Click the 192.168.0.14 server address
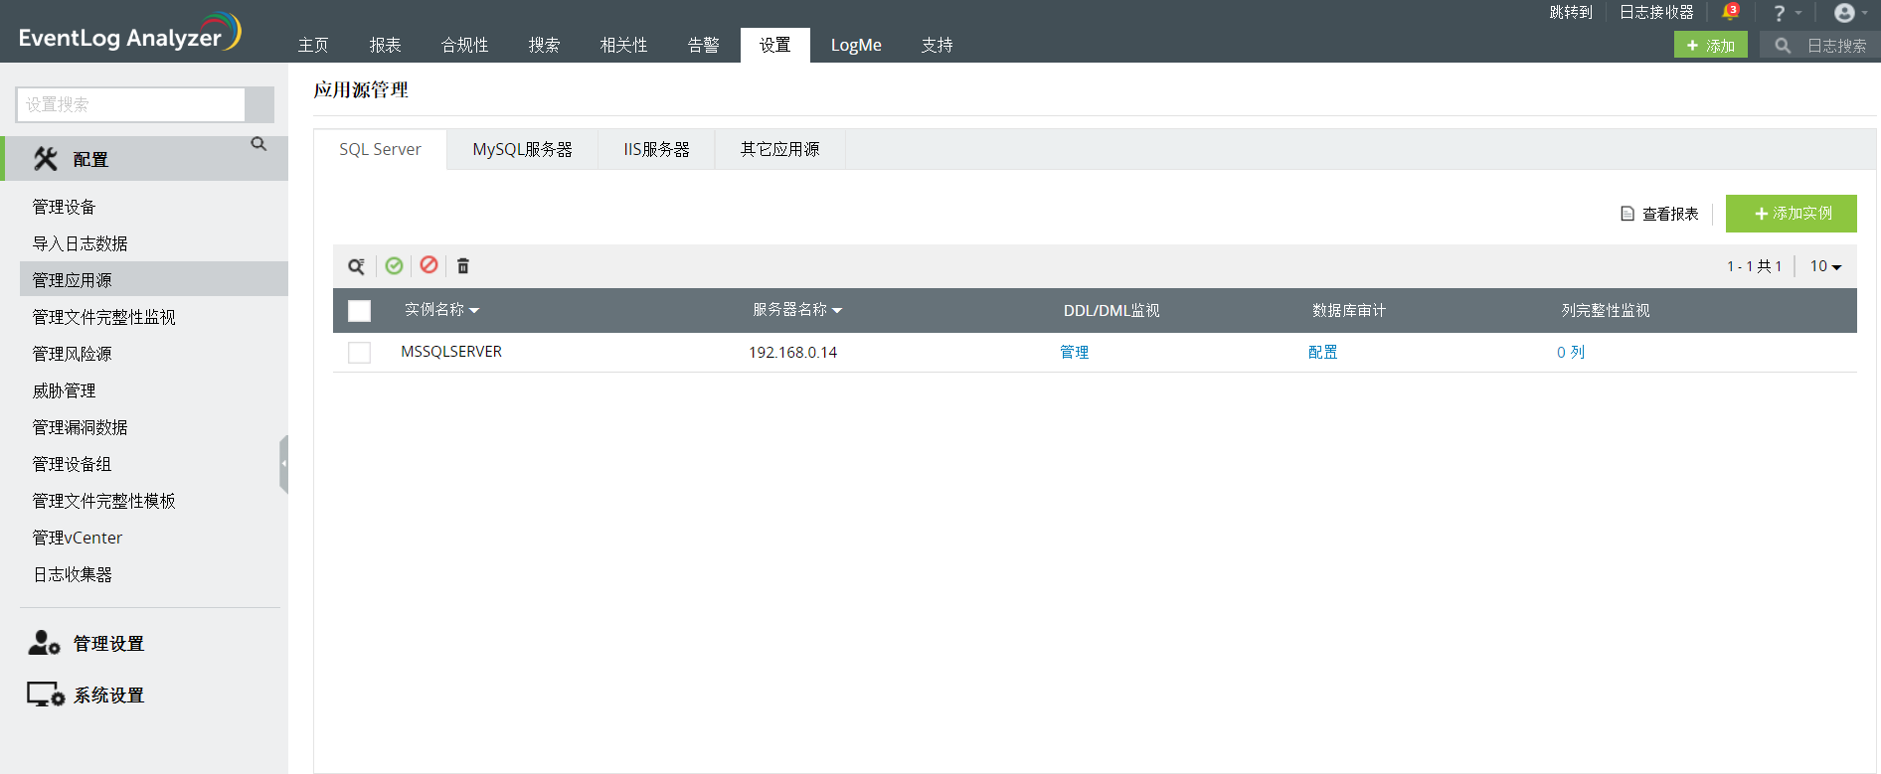The image size is (1881, 774). pos(793,353)
